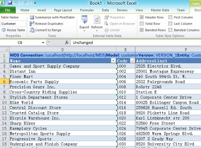Click the Unlink icon
The height and width of the screenshot is (148, 201).
tap(107, 30)
